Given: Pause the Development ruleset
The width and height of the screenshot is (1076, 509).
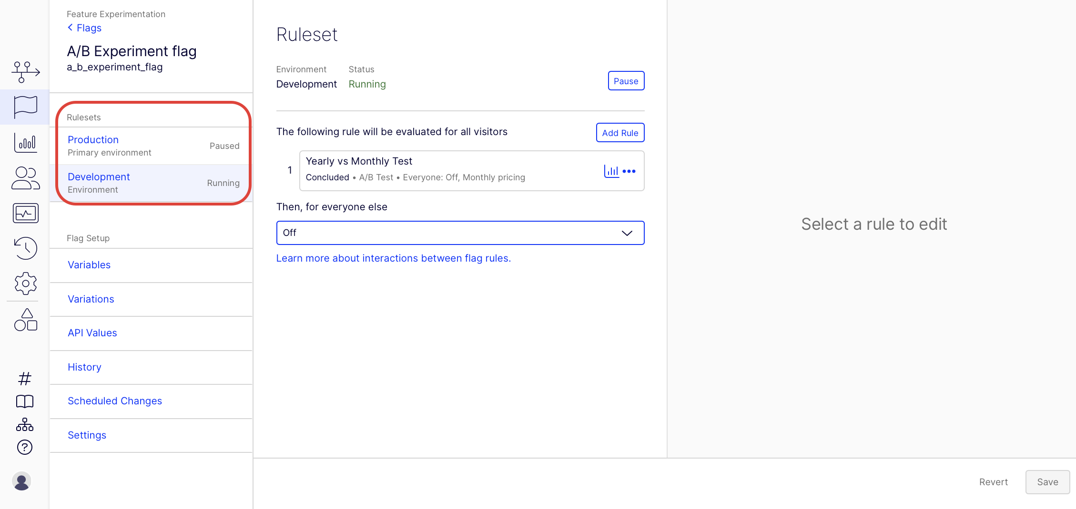Looking at the screenshot, I should (x=626, y=81).
